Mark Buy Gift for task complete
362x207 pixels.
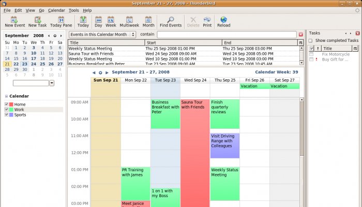[311, 60]
